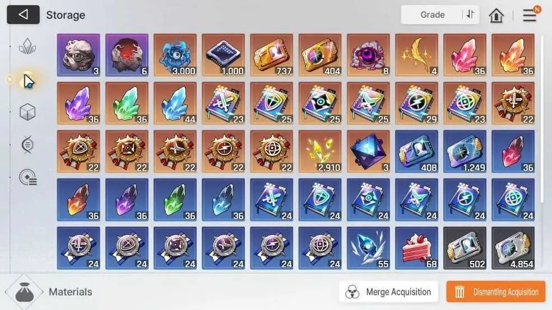Image resolution: width=552 pixels, height=310 pixels.
Task: Select the silver ticket with 4,854
Action: [513, 248]
